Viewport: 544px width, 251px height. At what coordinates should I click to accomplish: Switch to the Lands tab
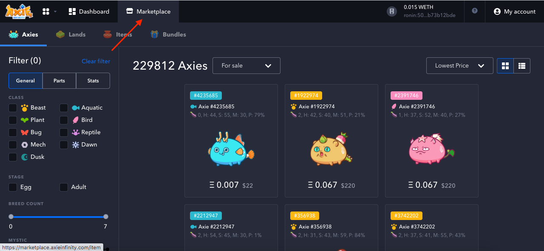[71, 34]
